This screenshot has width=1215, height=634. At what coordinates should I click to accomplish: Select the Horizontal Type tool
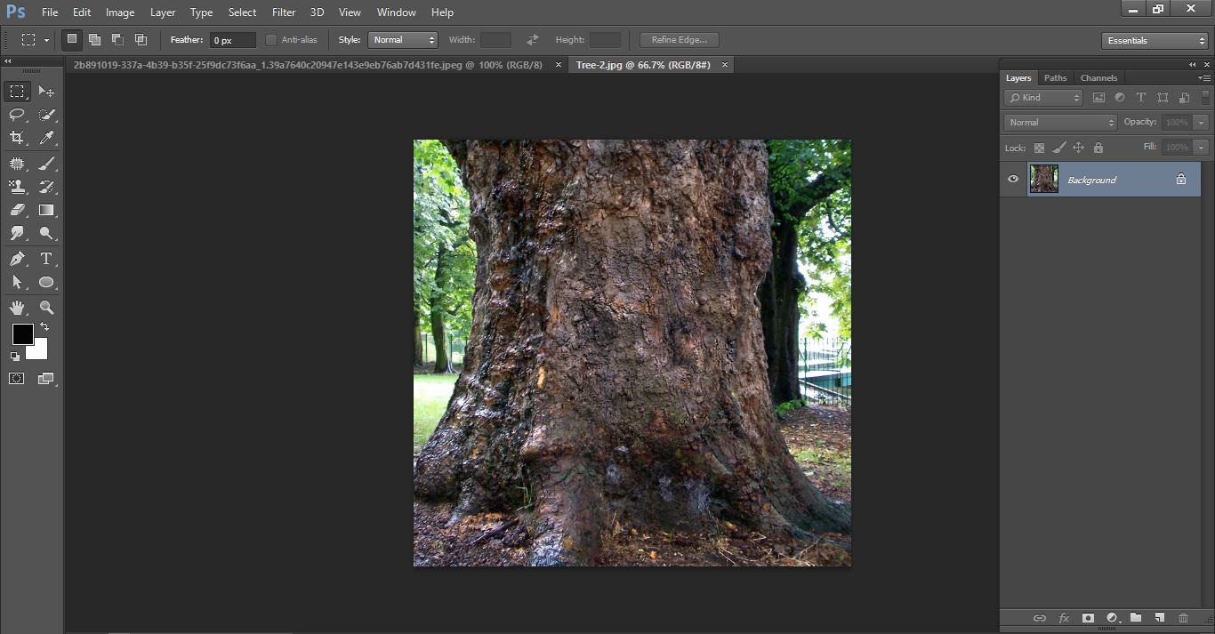coord(46,259)
